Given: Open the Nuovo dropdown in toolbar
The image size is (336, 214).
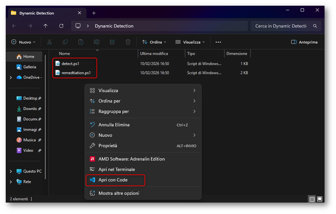Looking at the screenshot, I should coord(23,42).
